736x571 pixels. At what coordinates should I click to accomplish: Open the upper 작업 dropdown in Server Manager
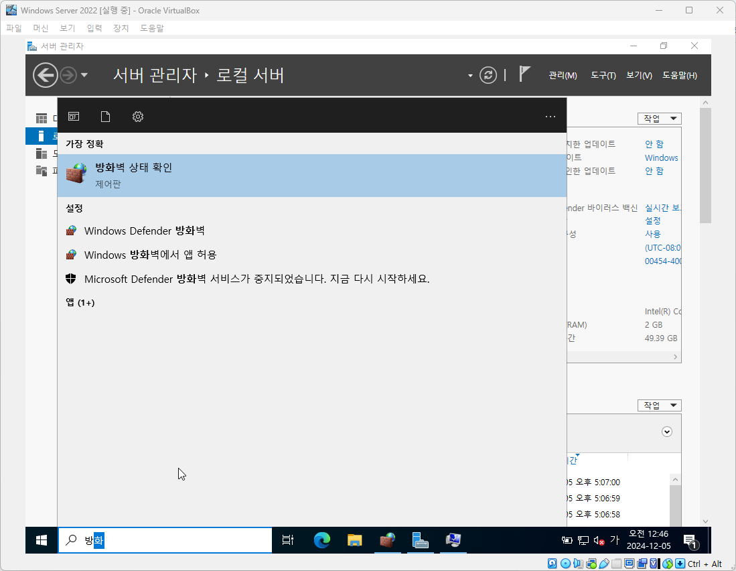[659, 117]
